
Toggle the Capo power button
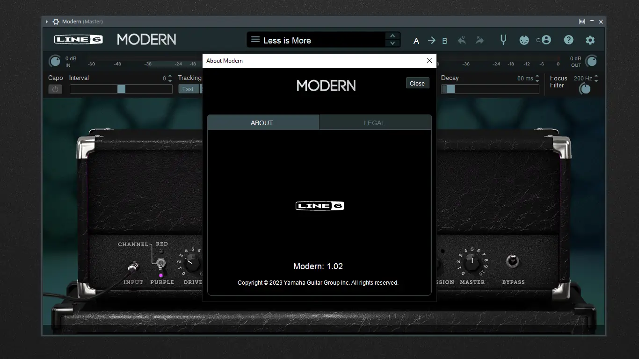click(x=55, y=89)
